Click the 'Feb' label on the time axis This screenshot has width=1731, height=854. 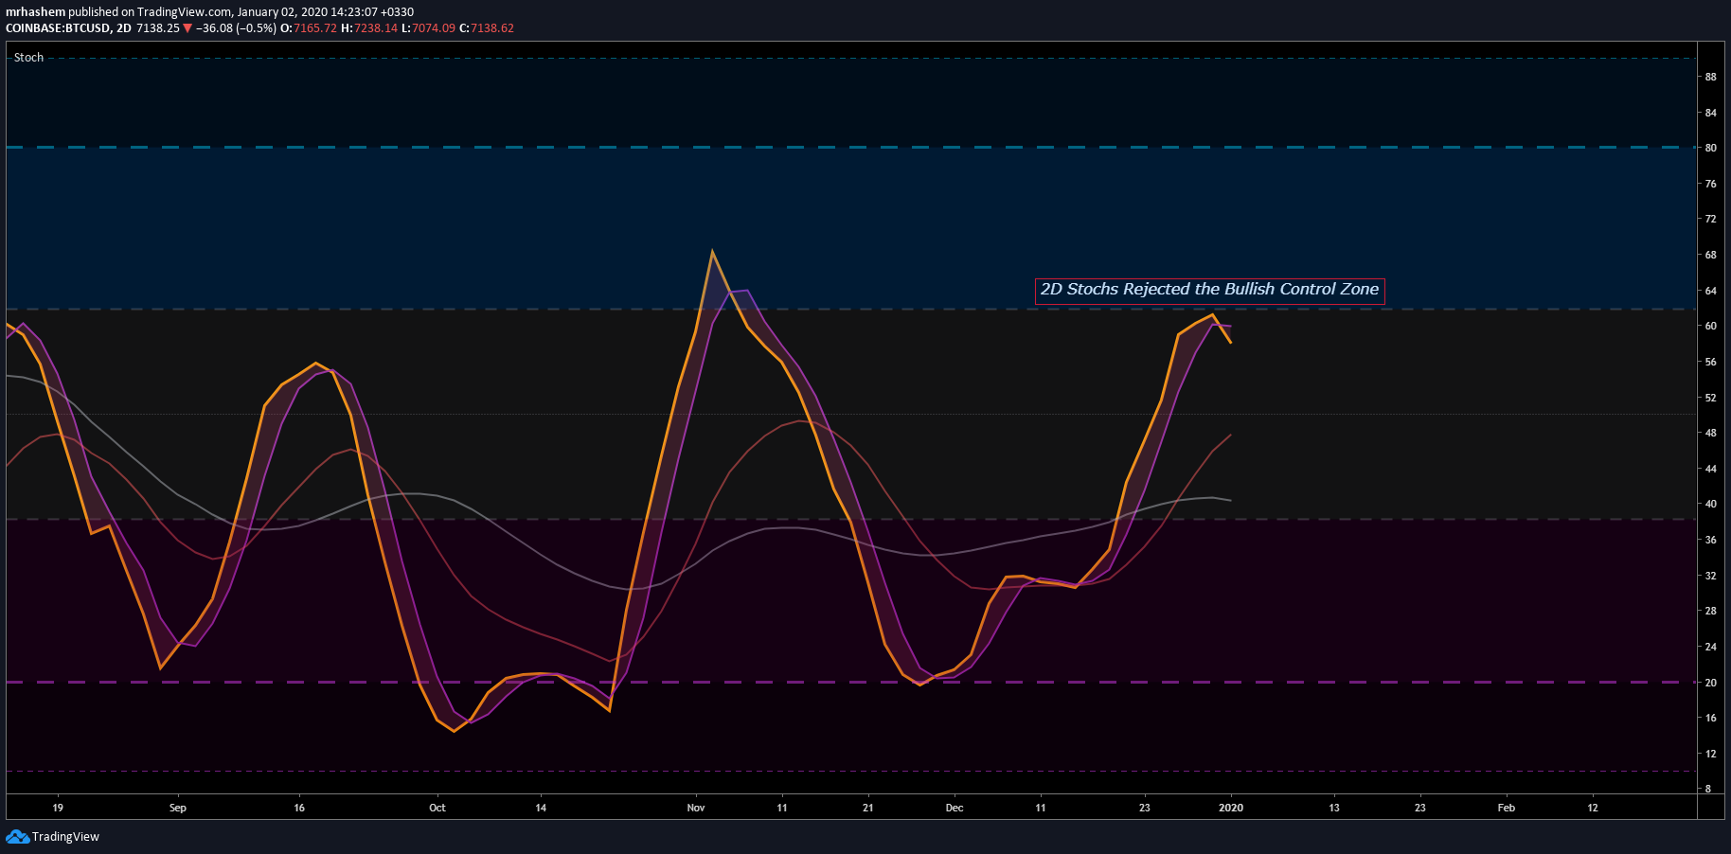click(1507, 808)
